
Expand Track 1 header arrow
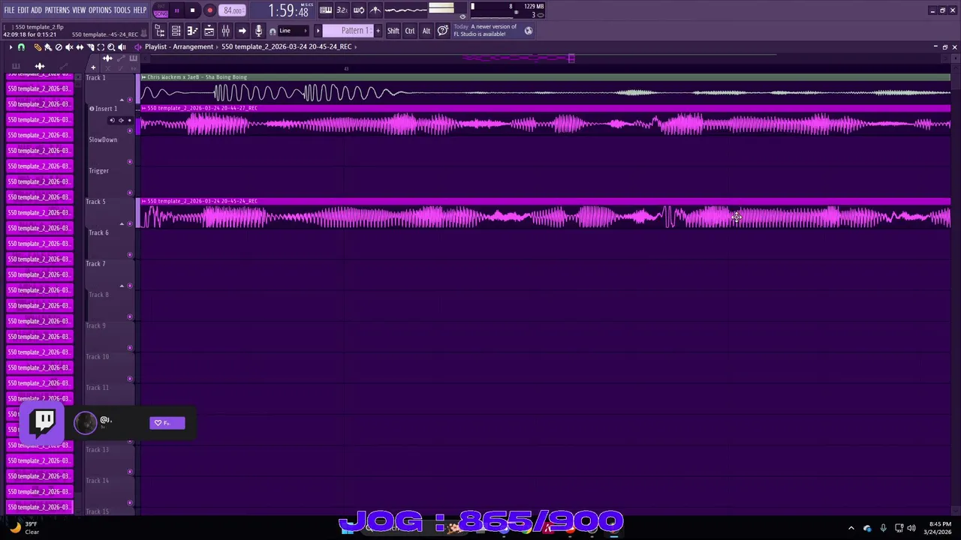tap(122, 100)
